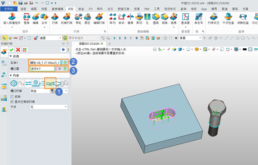
Task: Click the 槽口面 field showing 选中4个
Action: 42,69
